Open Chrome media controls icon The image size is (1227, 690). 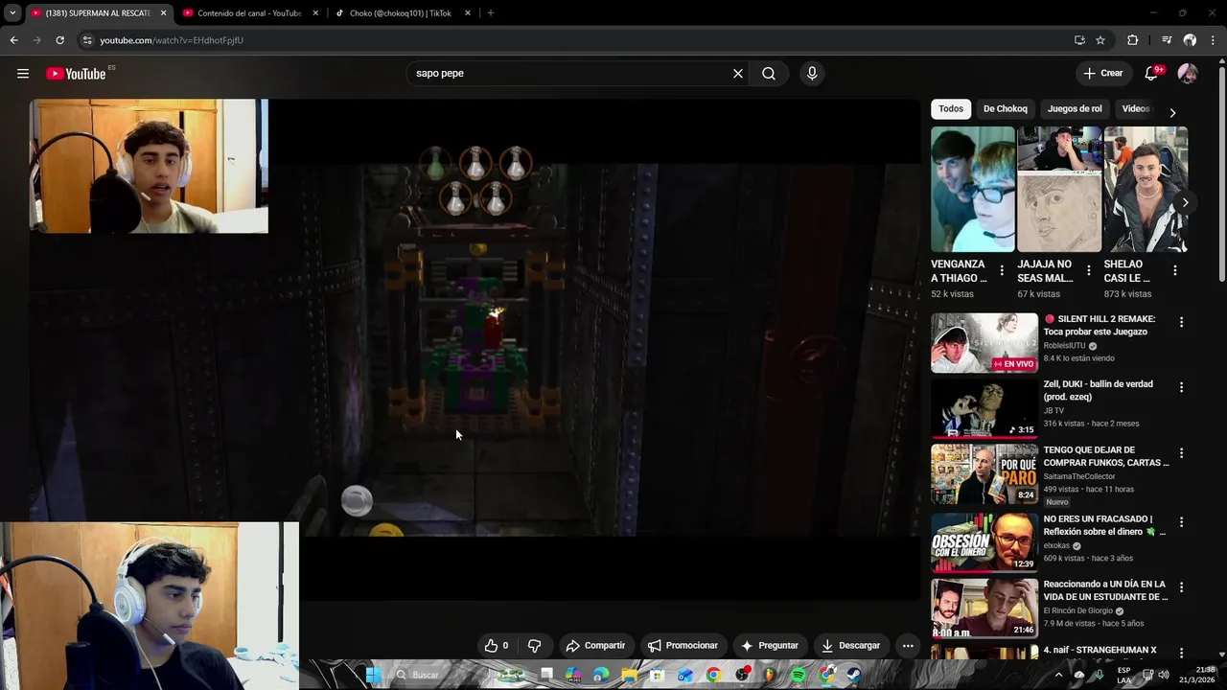click(x=1167, y=40)
